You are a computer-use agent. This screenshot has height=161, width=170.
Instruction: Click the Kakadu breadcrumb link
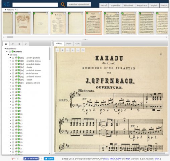tap(10, 10)
